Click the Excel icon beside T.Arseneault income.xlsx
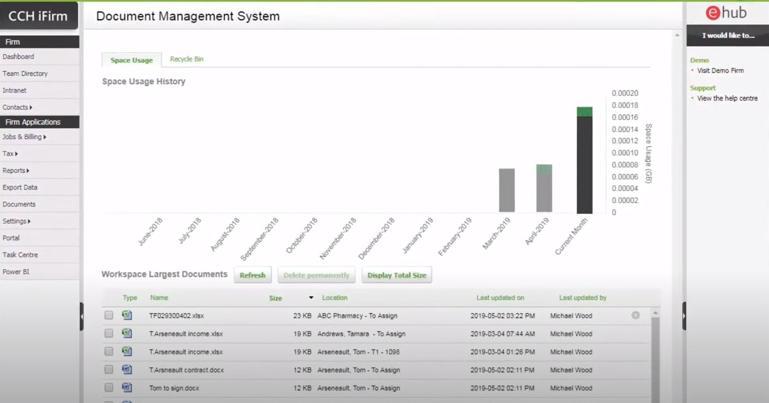This screenshot has height=403, width=769. pyautogui.click(x=127, y=333)
